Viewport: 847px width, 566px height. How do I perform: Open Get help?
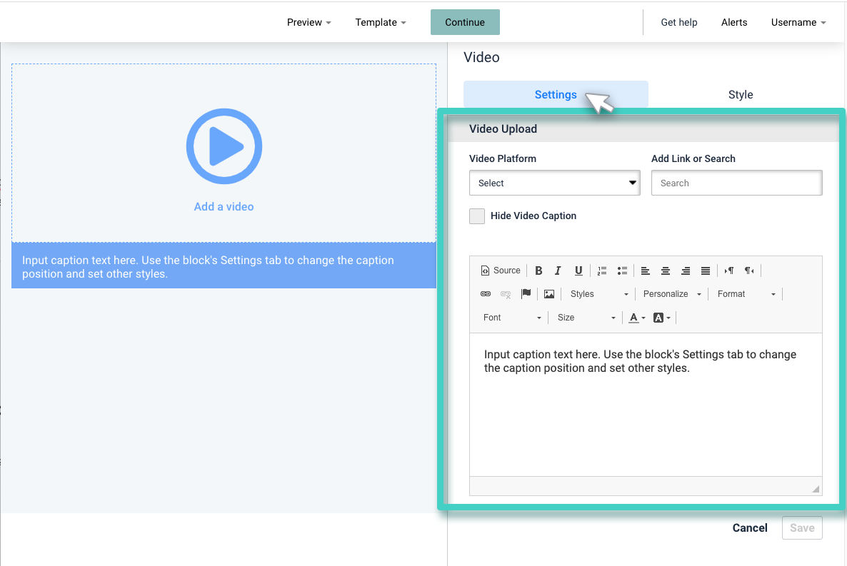(679, 22)
